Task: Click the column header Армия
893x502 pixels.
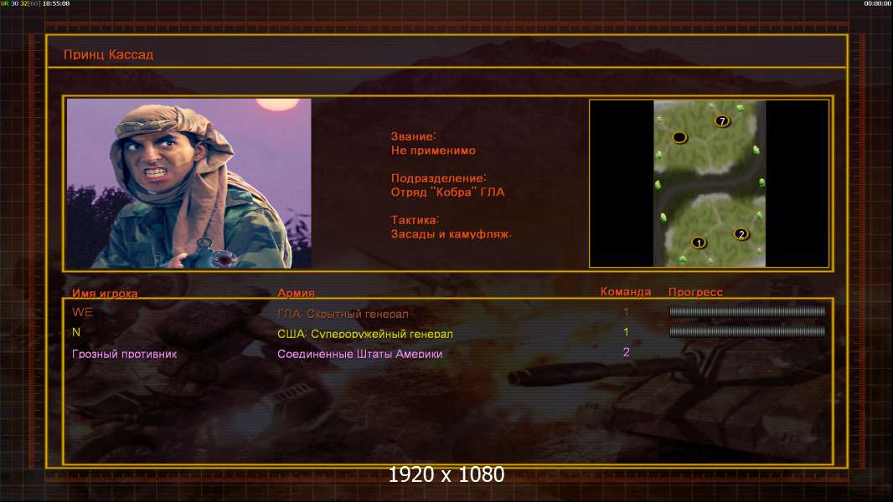Action: point(296,293)
